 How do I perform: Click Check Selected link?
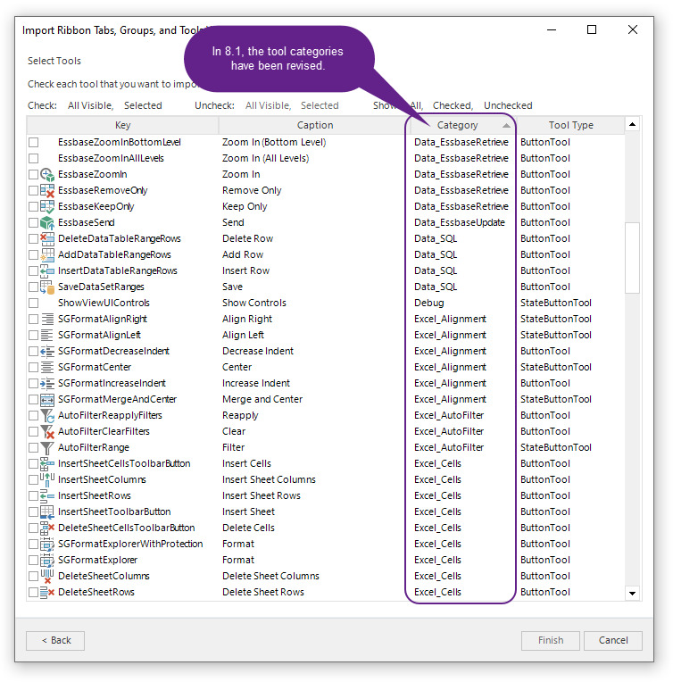point(143,105)
